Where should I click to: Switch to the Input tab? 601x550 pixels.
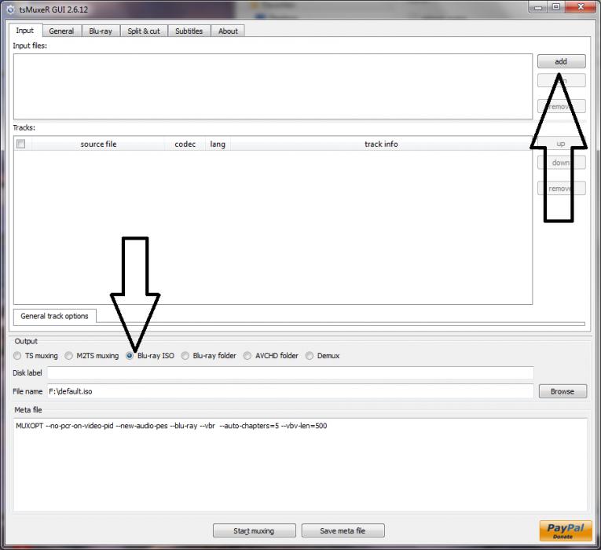tap(25, 31)
